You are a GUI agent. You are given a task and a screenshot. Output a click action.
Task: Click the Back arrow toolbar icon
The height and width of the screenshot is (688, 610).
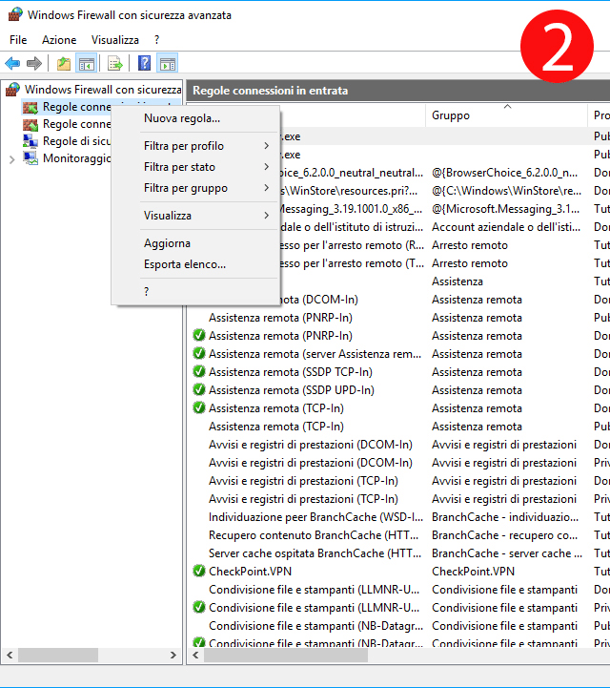12,64
